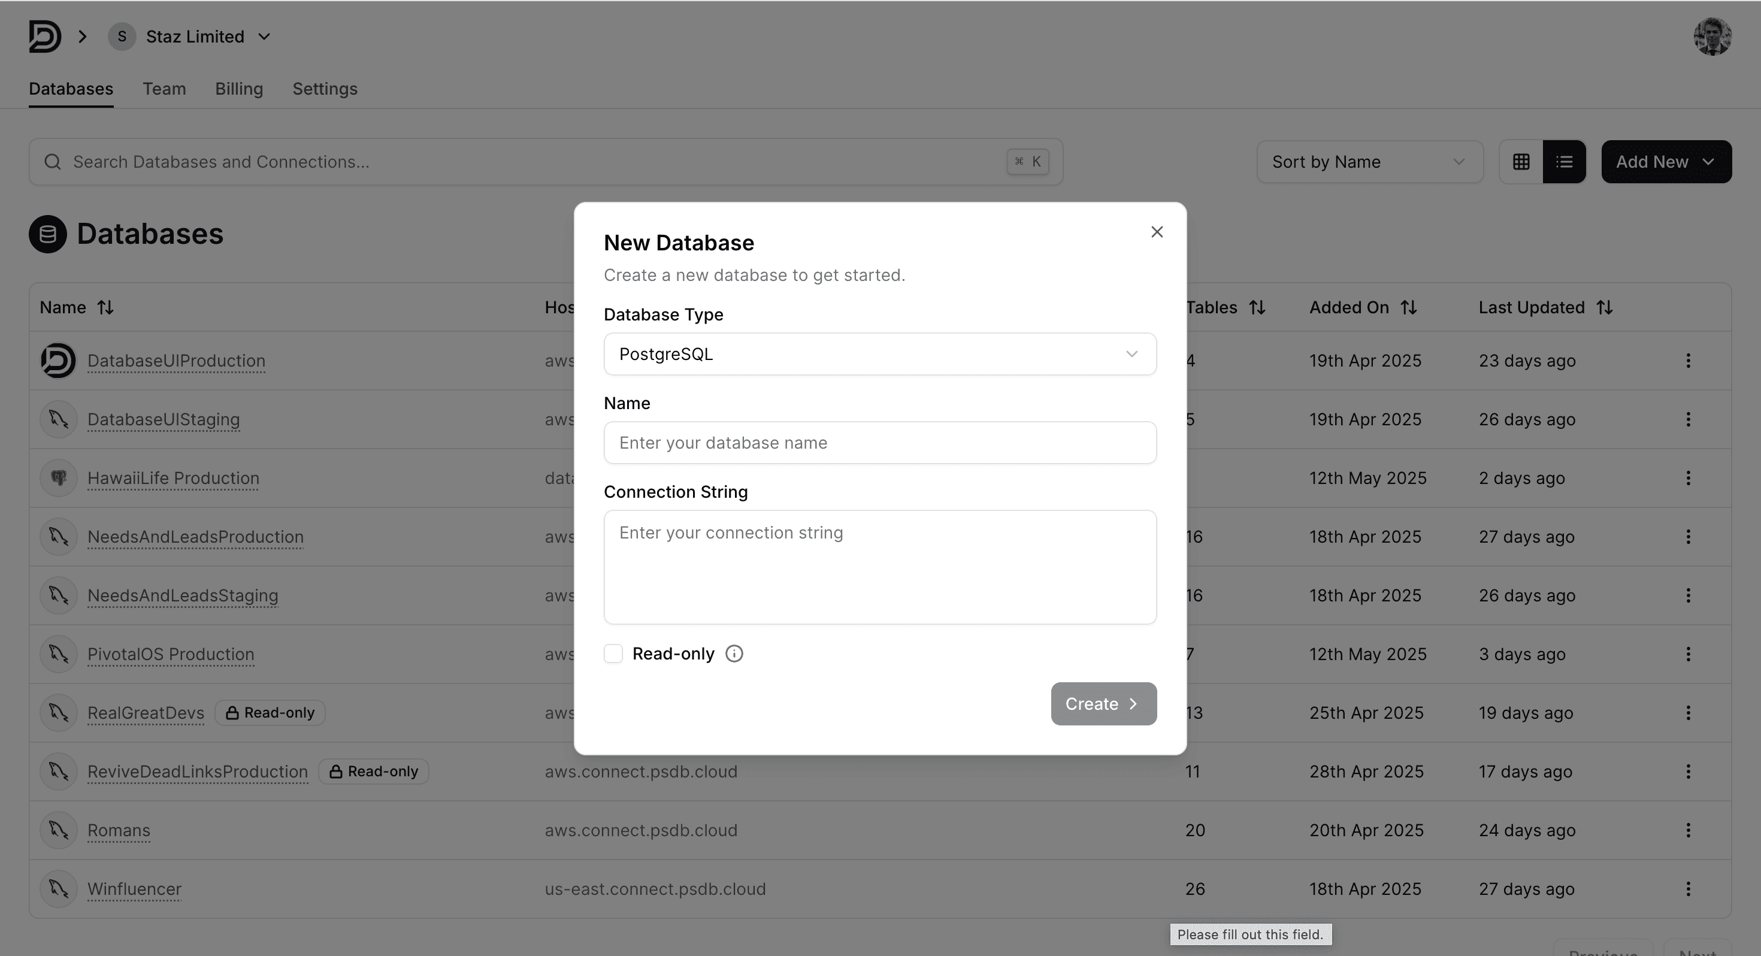Open actions menu for Romans row
This screenshot has height=956, width=1761.
(1688, 830)
